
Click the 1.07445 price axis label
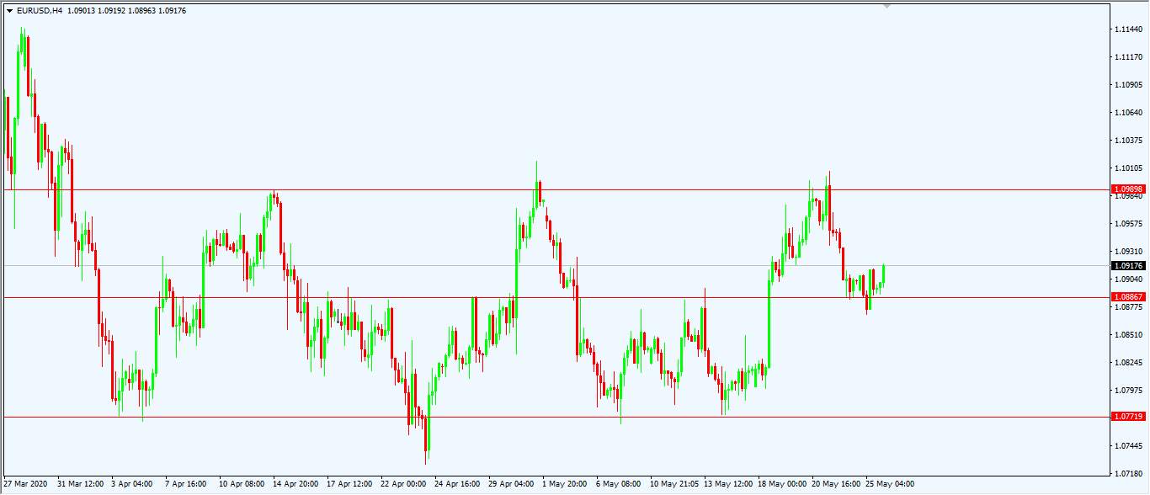pos(1128,446)
